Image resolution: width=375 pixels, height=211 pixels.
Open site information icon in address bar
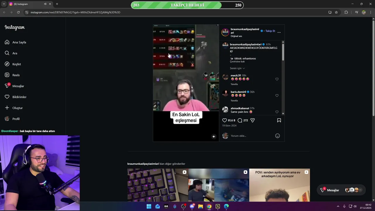point(27,12)
